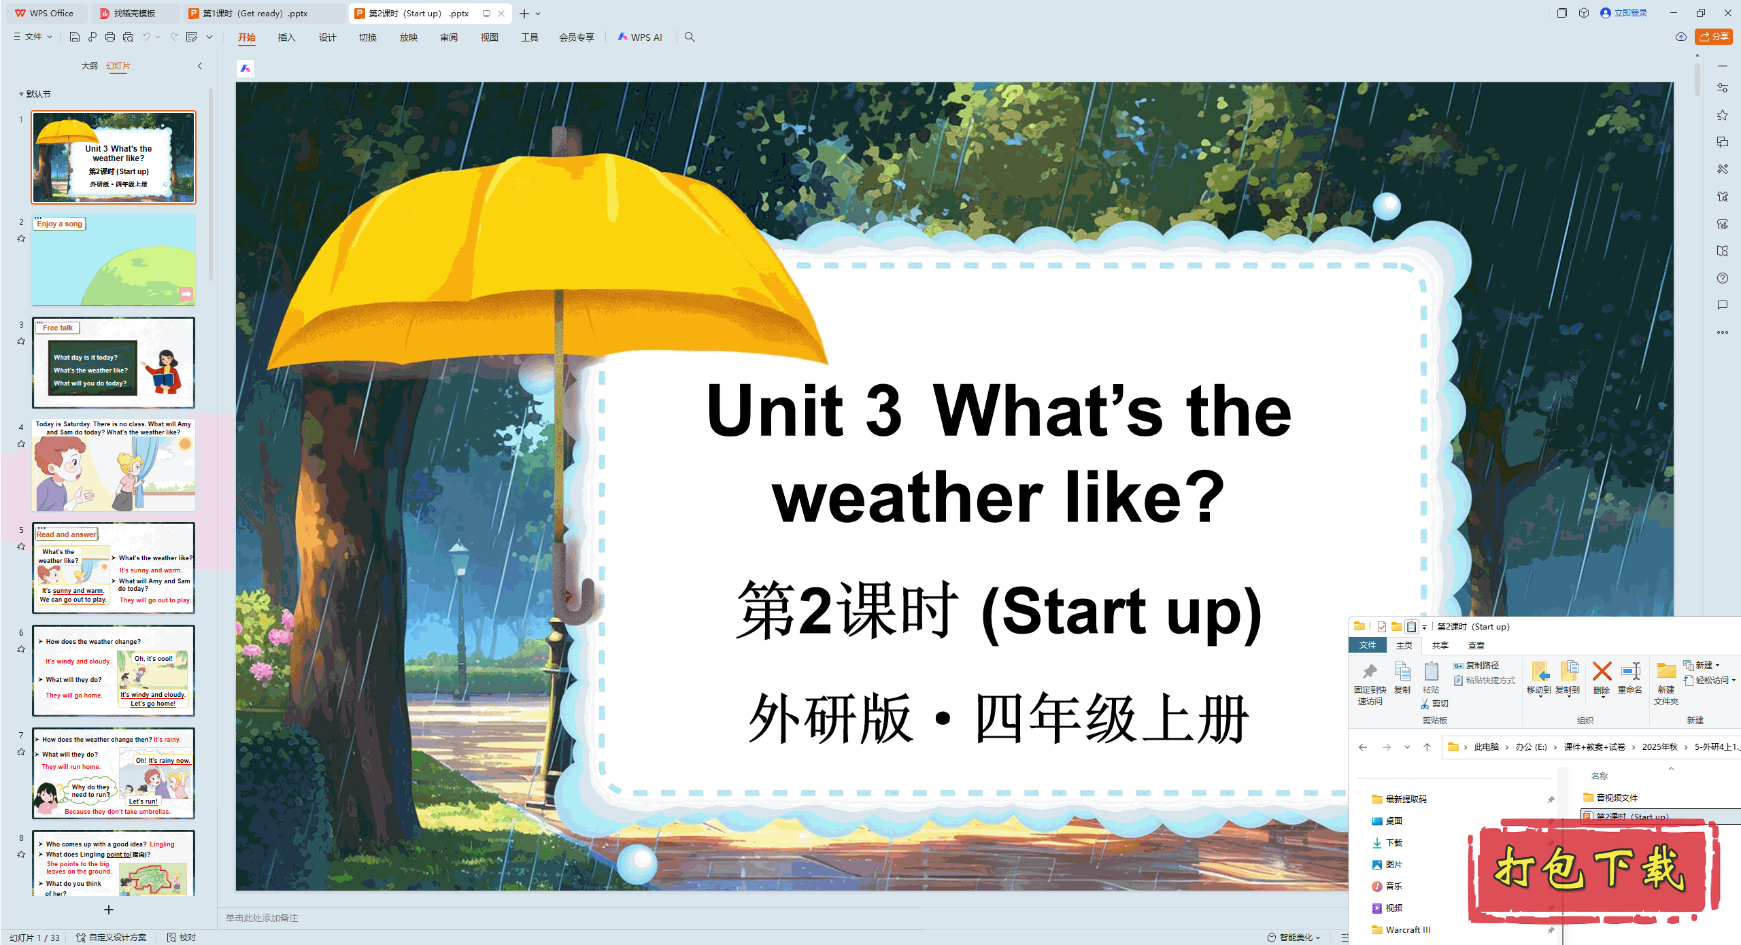Collapse the 默认节 section triangle
The height and width of the screenshot is (945, 1741).
pos(21,94)
